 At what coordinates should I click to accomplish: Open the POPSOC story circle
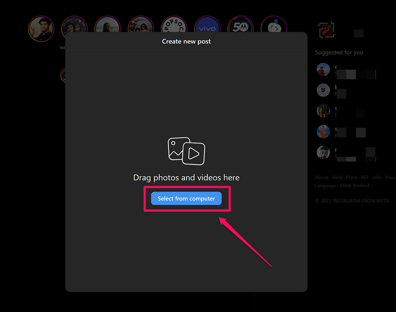click(x=174, y=25)
